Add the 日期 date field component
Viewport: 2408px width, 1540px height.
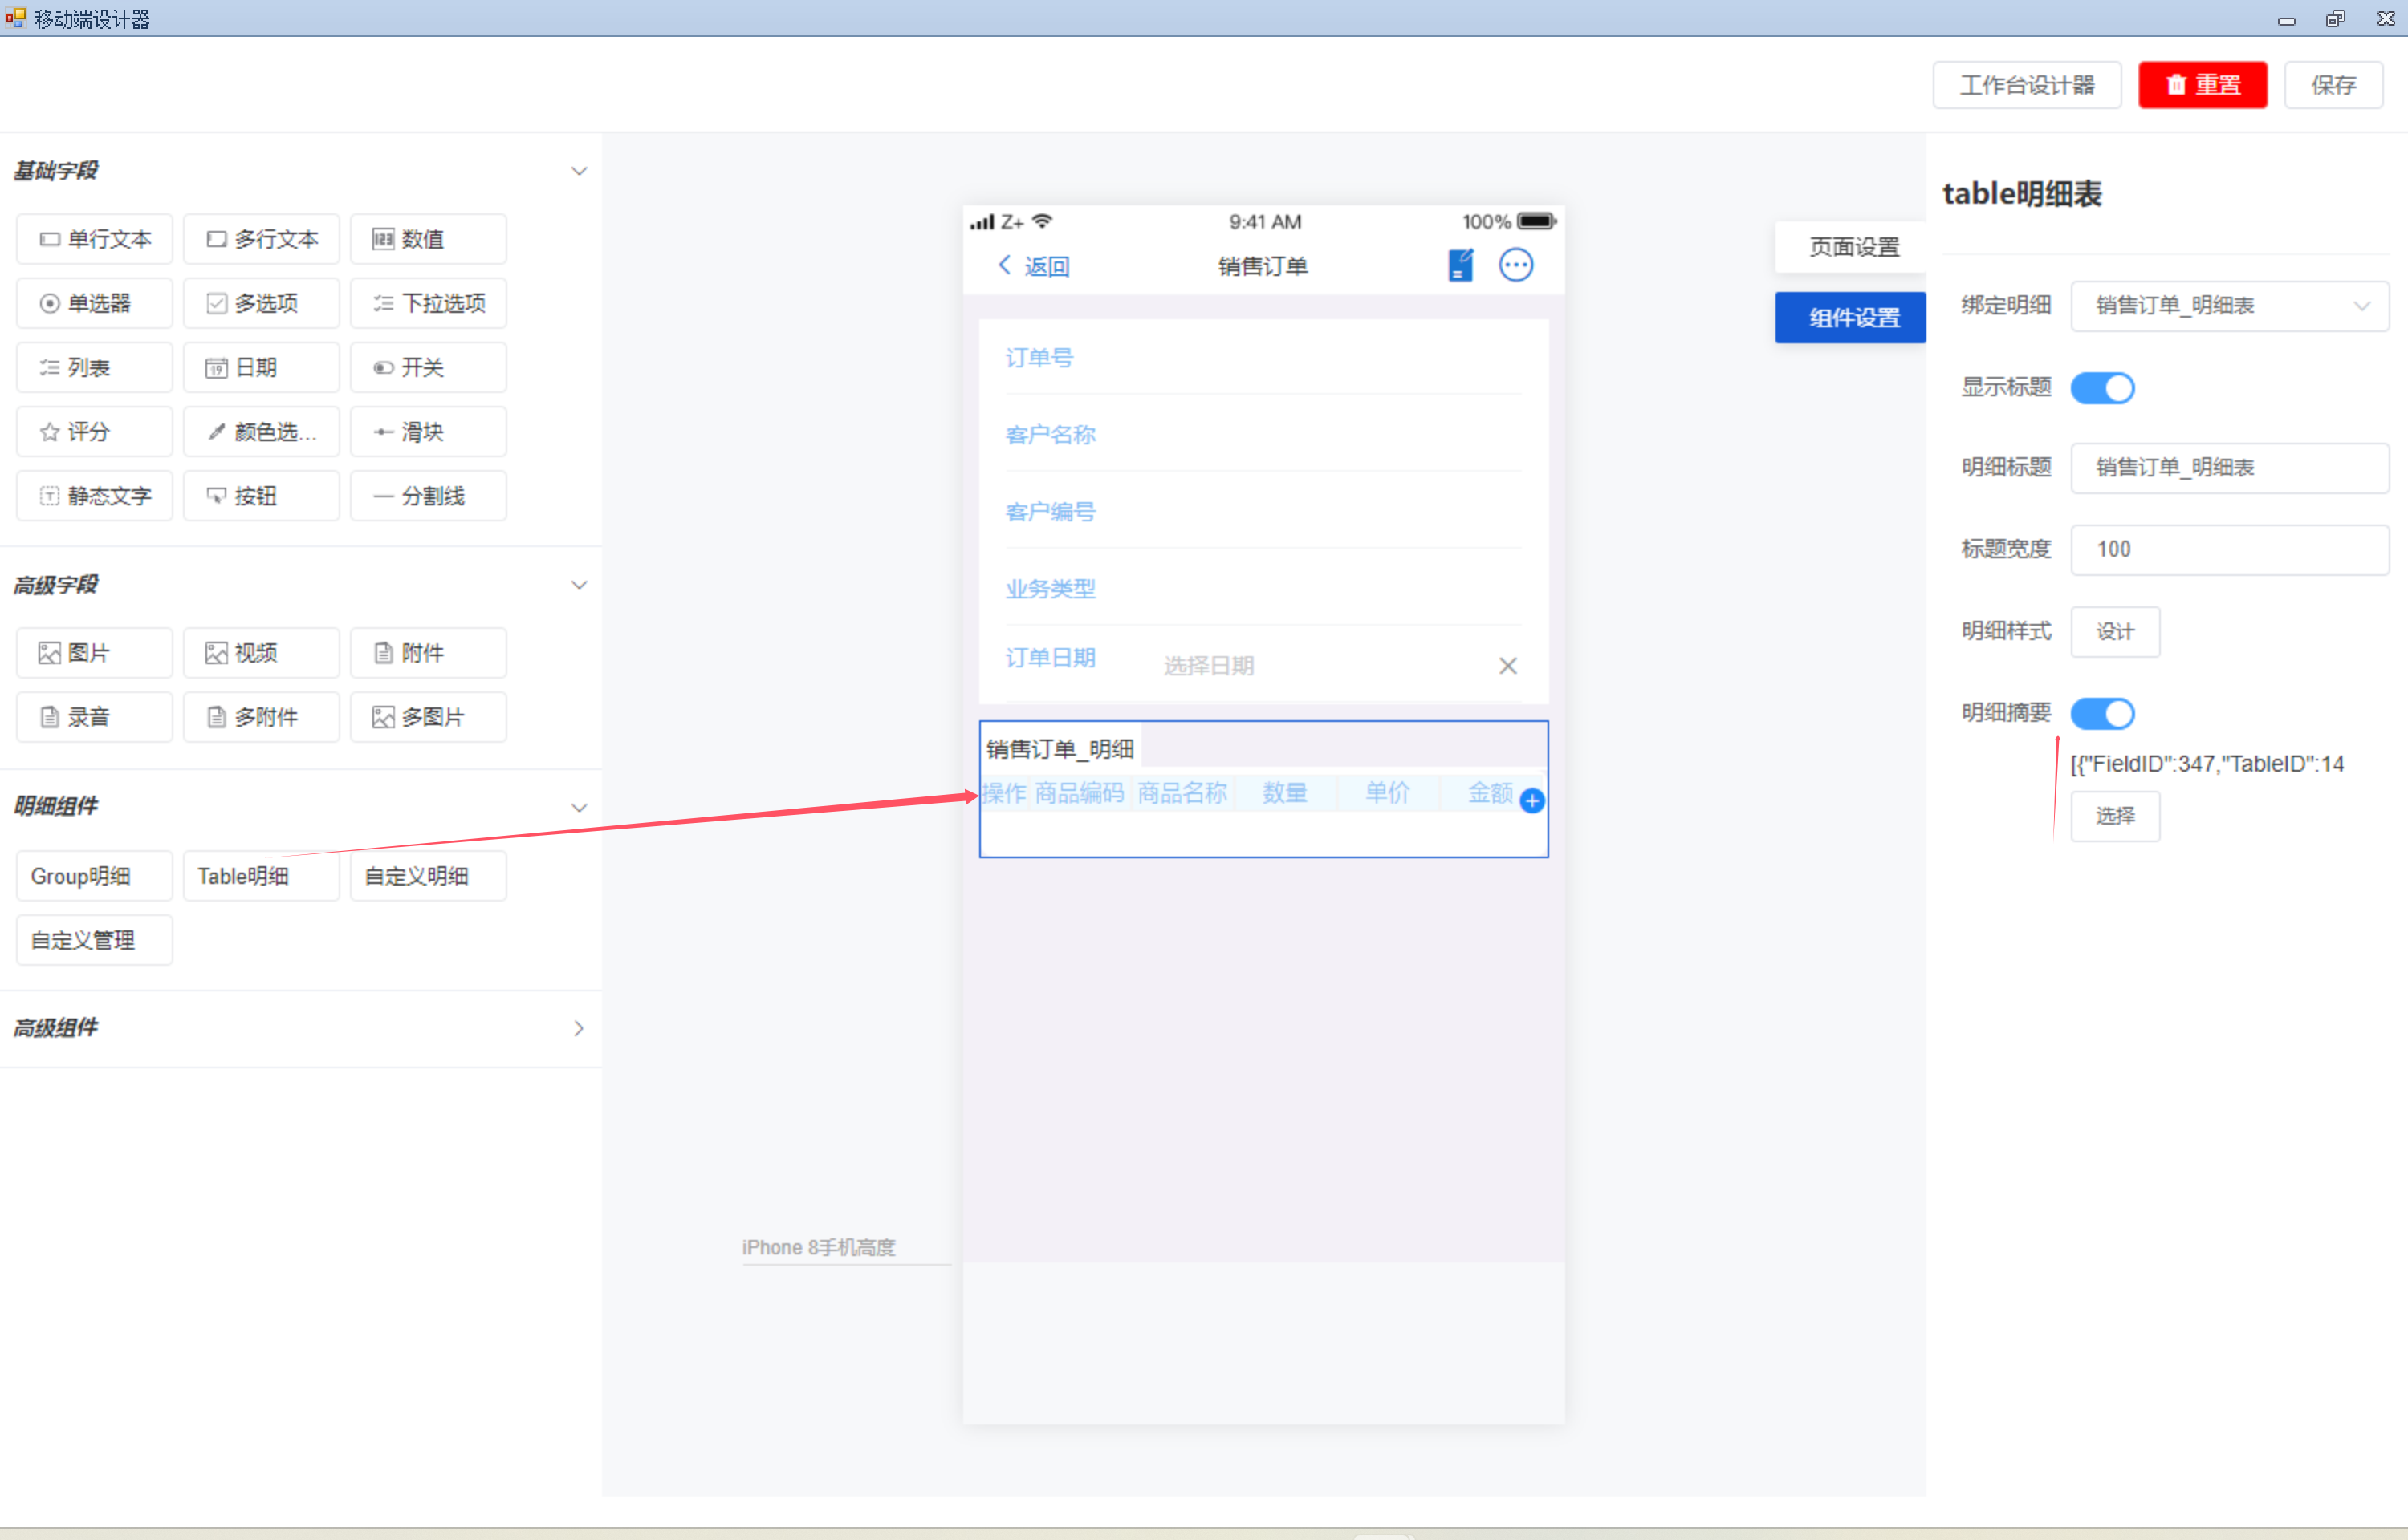tap(261, 368)
